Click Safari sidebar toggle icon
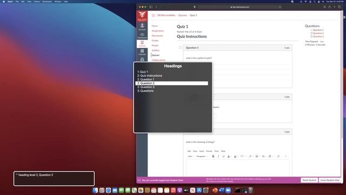346x195 pixels. pyautogui.click(x=151, y=7)
